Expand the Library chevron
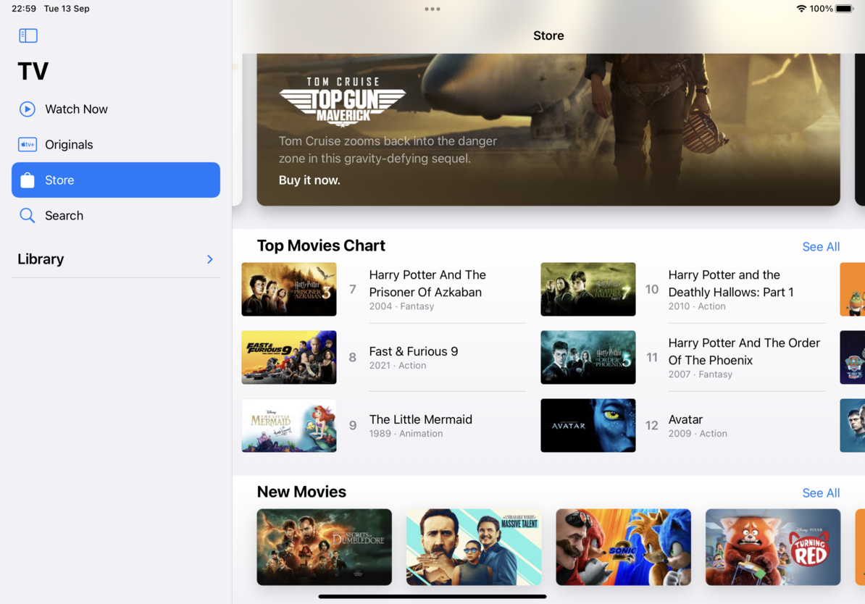865x604 pixels. coord(209,259)
